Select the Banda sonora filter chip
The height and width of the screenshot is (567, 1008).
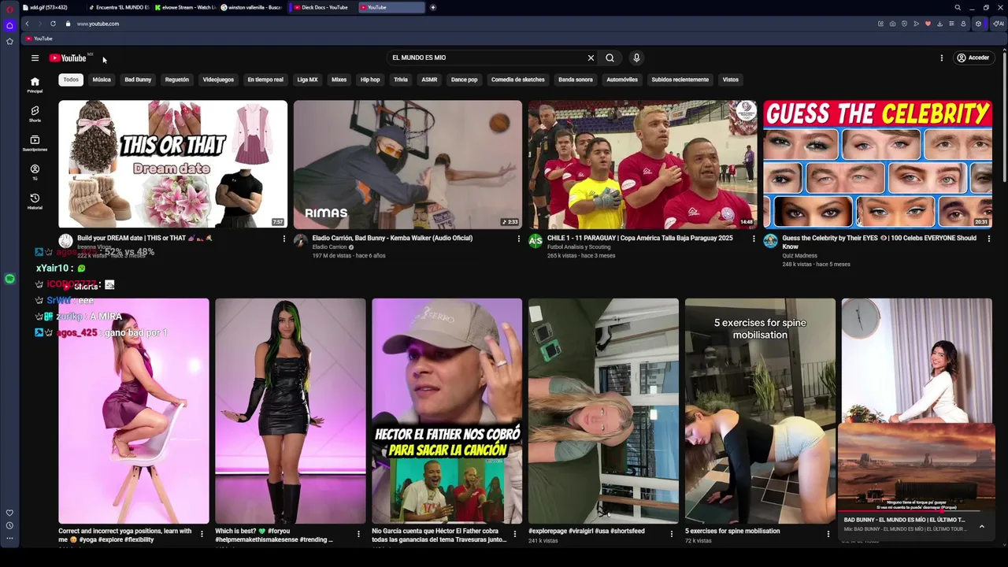[x=576, y=80]
